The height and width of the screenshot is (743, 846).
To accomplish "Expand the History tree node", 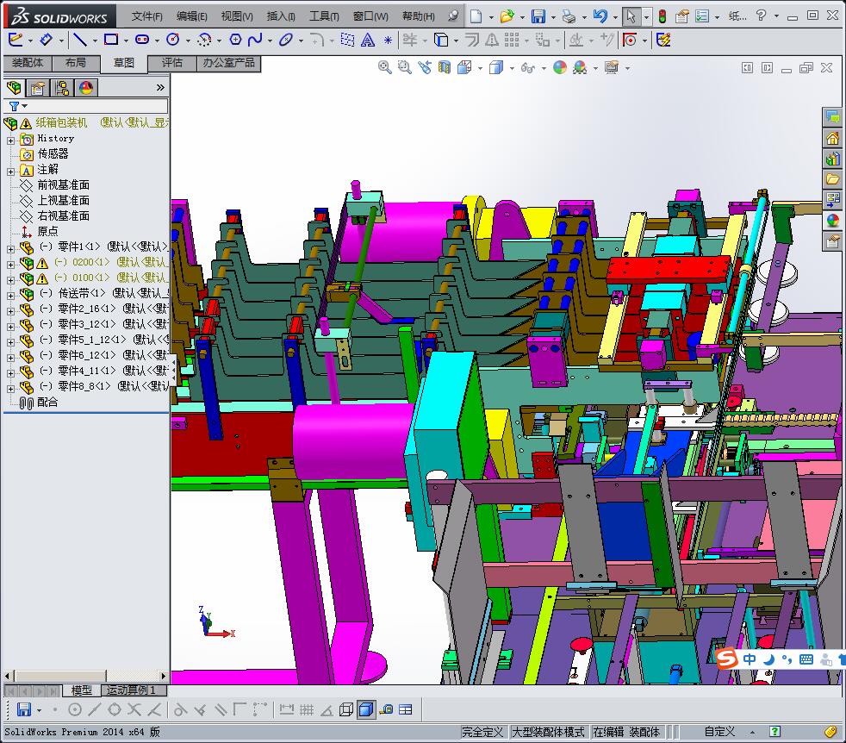I will (10, 139).
